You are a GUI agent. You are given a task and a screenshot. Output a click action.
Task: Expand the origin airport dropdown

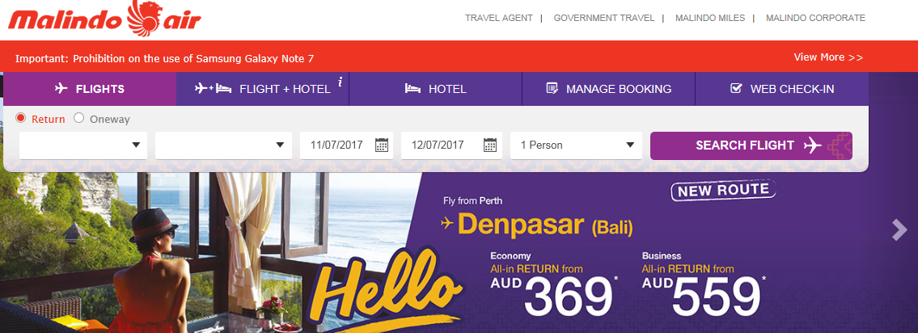click(x=83, y=145)
